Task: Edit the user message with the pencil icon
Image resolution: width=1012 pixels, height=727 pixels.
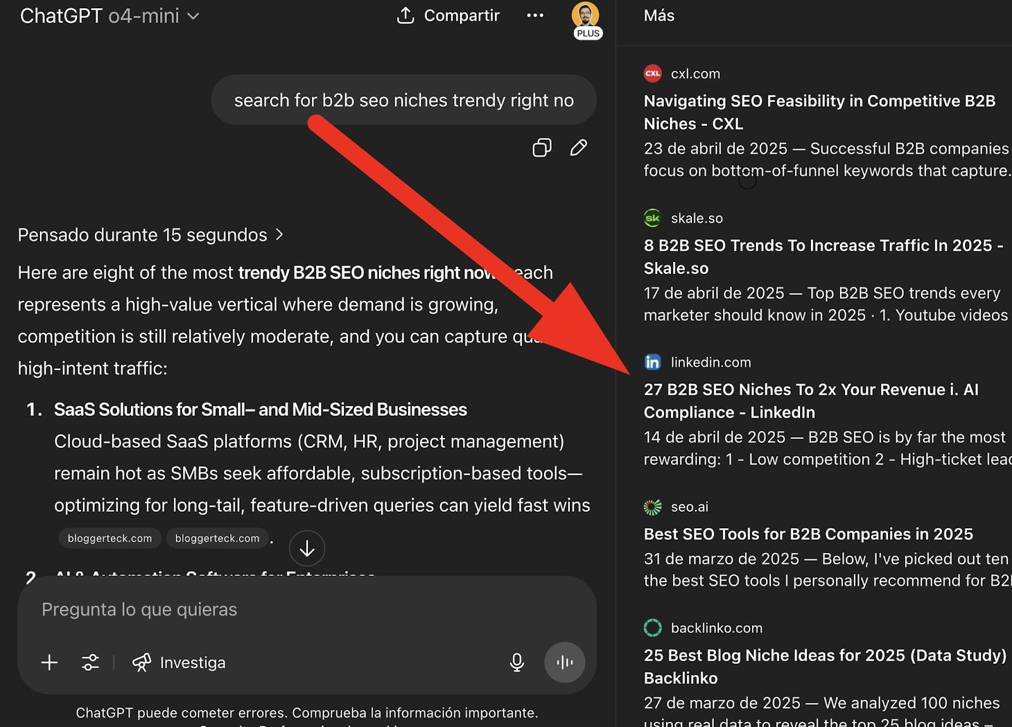Action: point(579,147)
